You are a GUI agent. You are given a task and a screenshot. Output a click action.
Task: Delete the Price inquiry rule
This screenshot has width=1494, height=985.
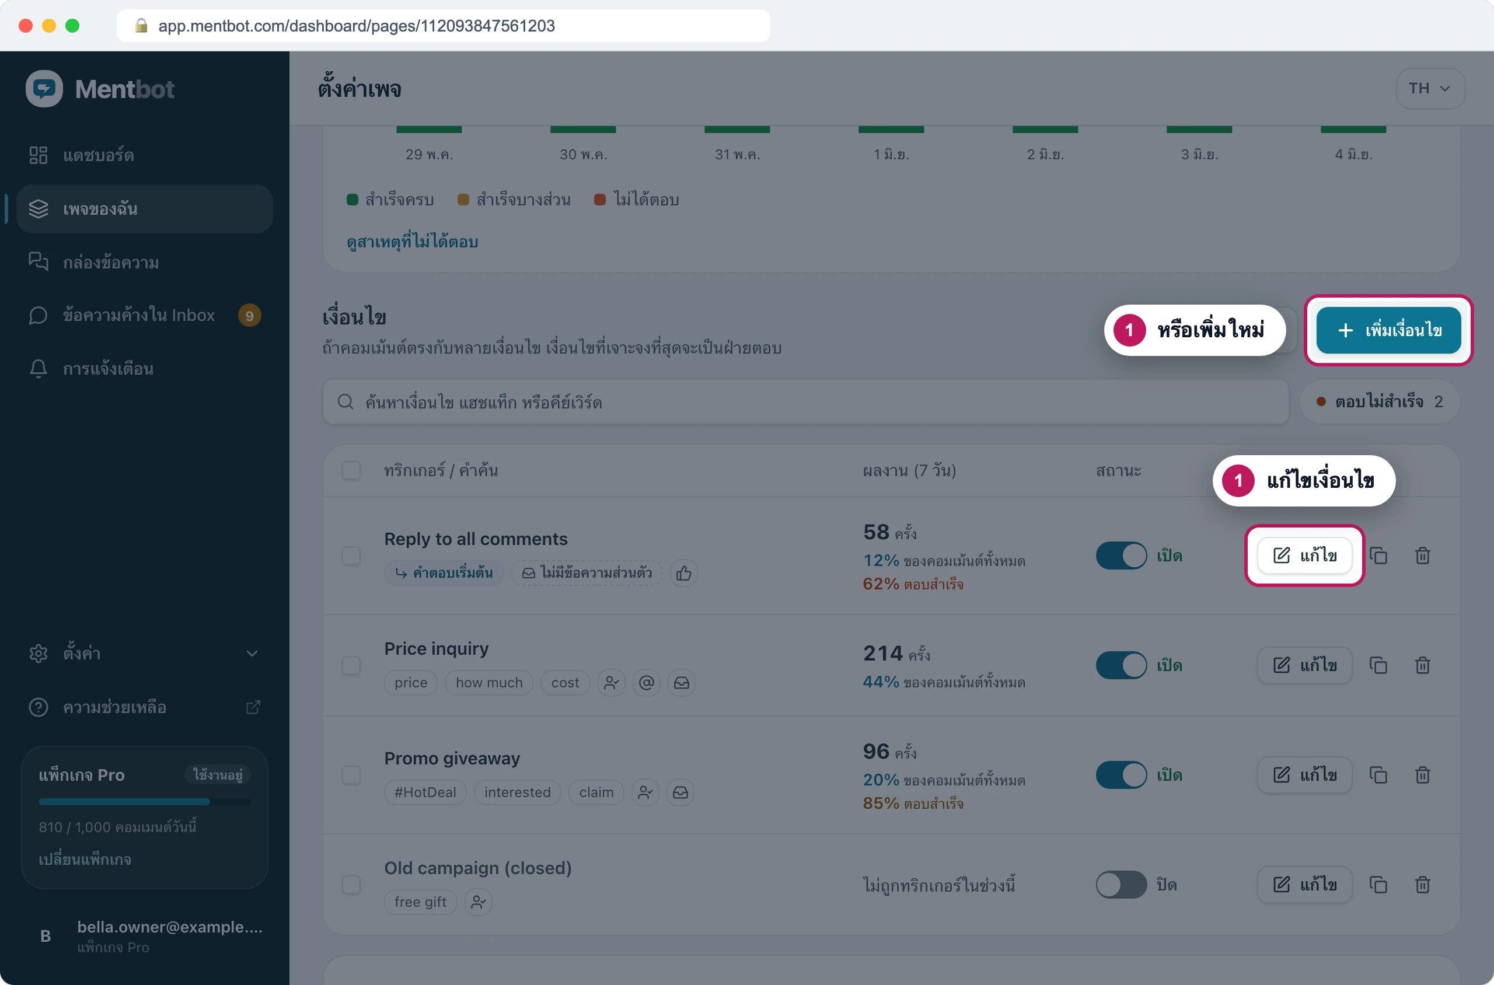click(1422, 665)
